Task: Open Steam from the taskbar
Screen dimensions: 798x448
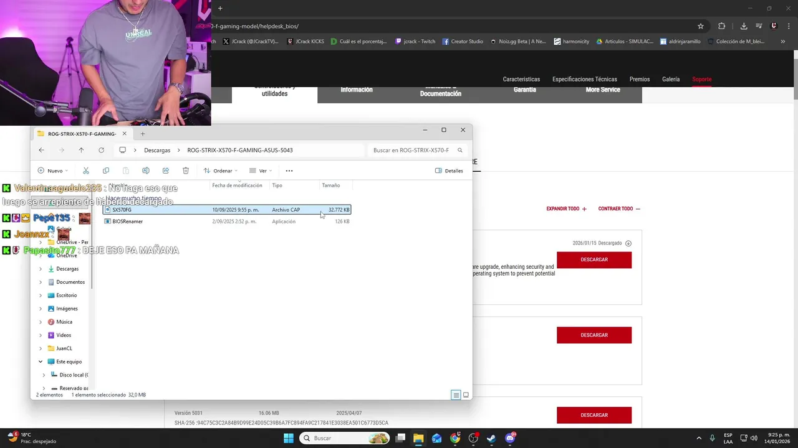Action: pos(491,438)
